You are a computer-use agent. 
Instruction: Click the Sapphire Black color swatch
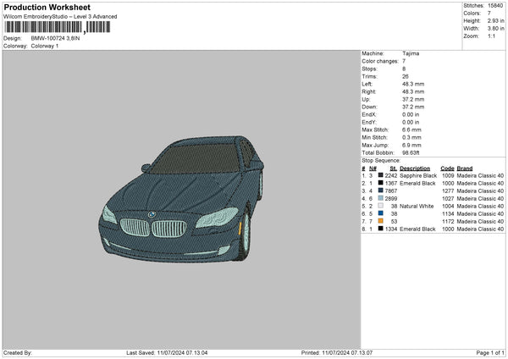click(383, 175)
